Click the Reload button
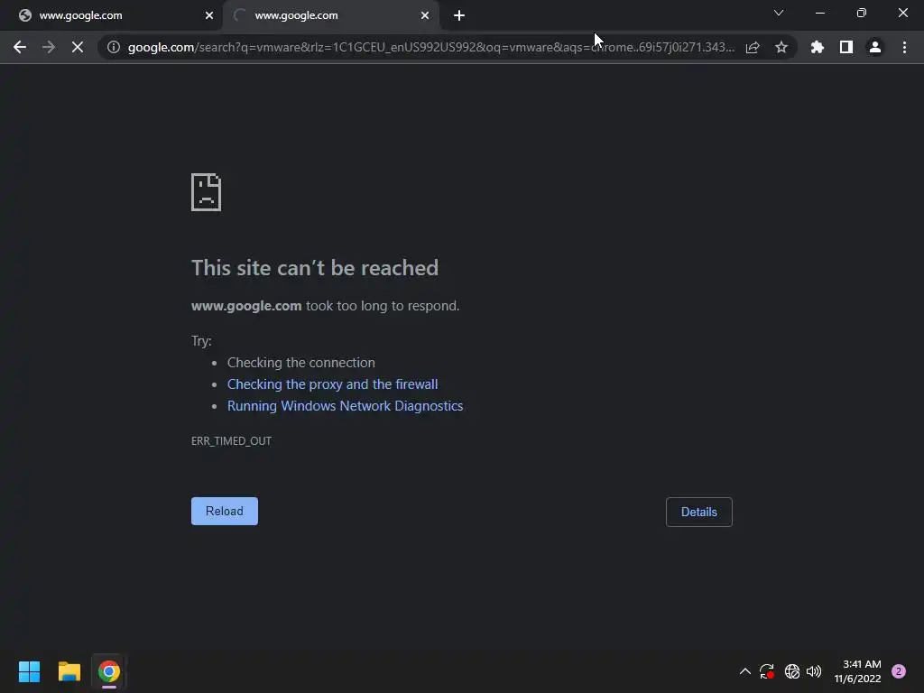 point(225,511)
